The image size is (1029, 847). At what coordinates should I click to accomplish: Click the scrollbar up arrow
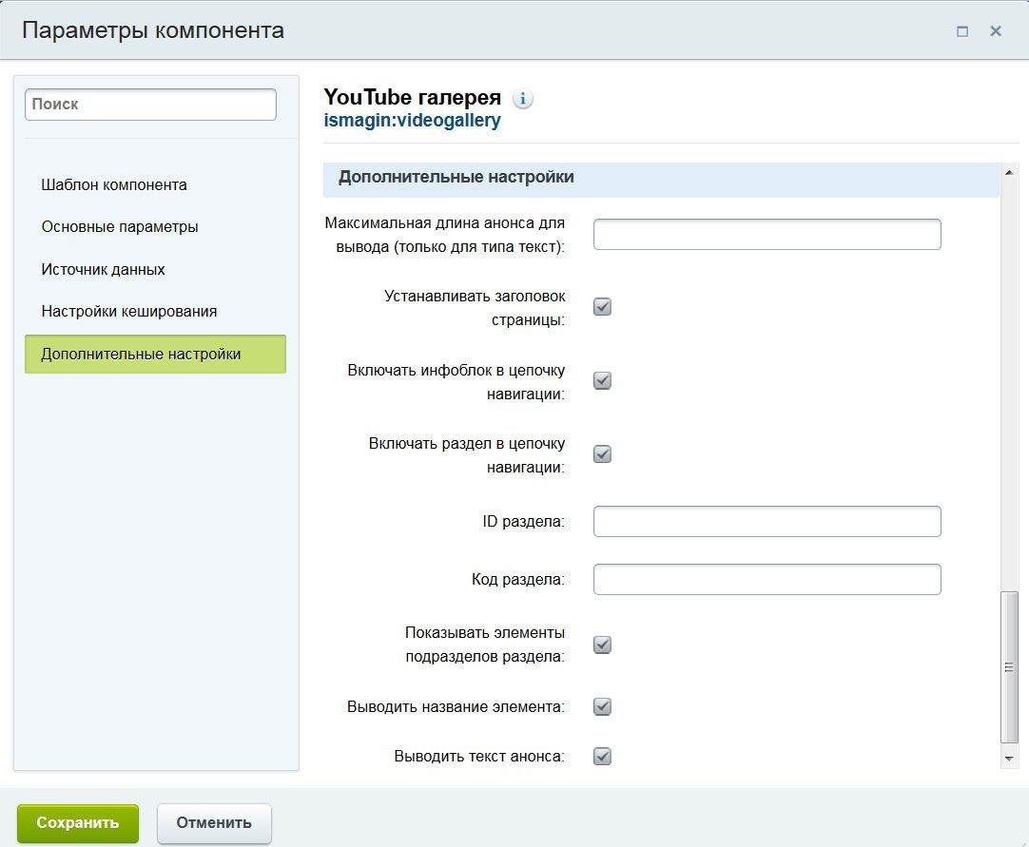1009,173
